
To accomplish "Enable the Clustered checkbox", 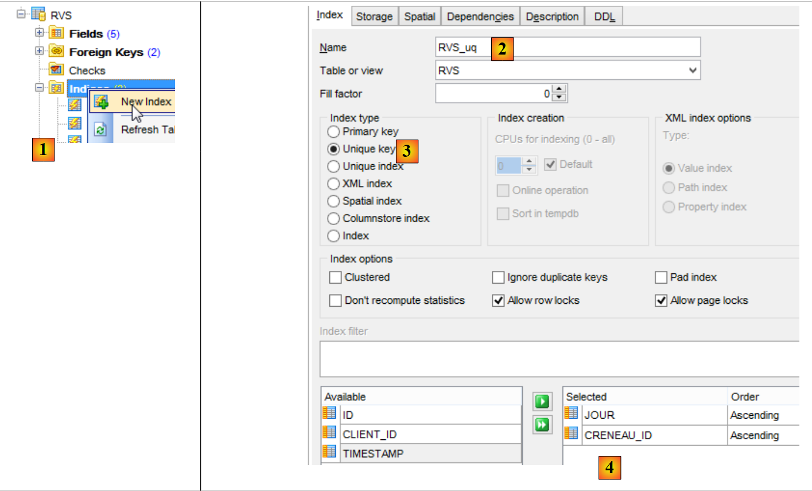I will click(336, 277).
